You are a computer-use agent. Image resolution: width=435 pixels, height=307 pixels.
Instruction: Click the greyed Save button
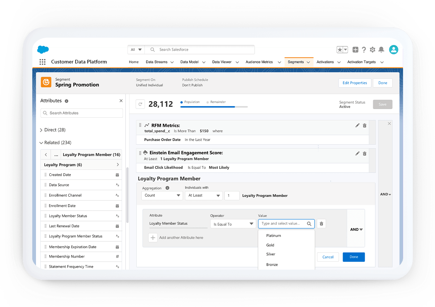click(382, 104)
